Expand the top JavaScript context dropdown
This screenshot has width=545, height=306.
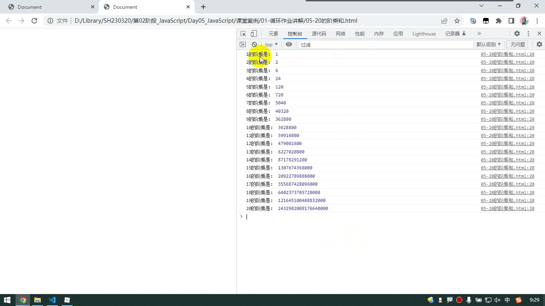[271, 45]
